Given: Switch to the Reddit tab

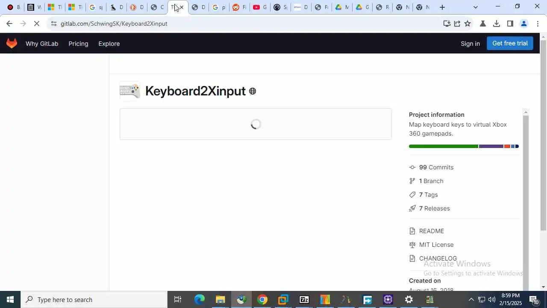Looking at the screenshot, I should click(239, 7).
